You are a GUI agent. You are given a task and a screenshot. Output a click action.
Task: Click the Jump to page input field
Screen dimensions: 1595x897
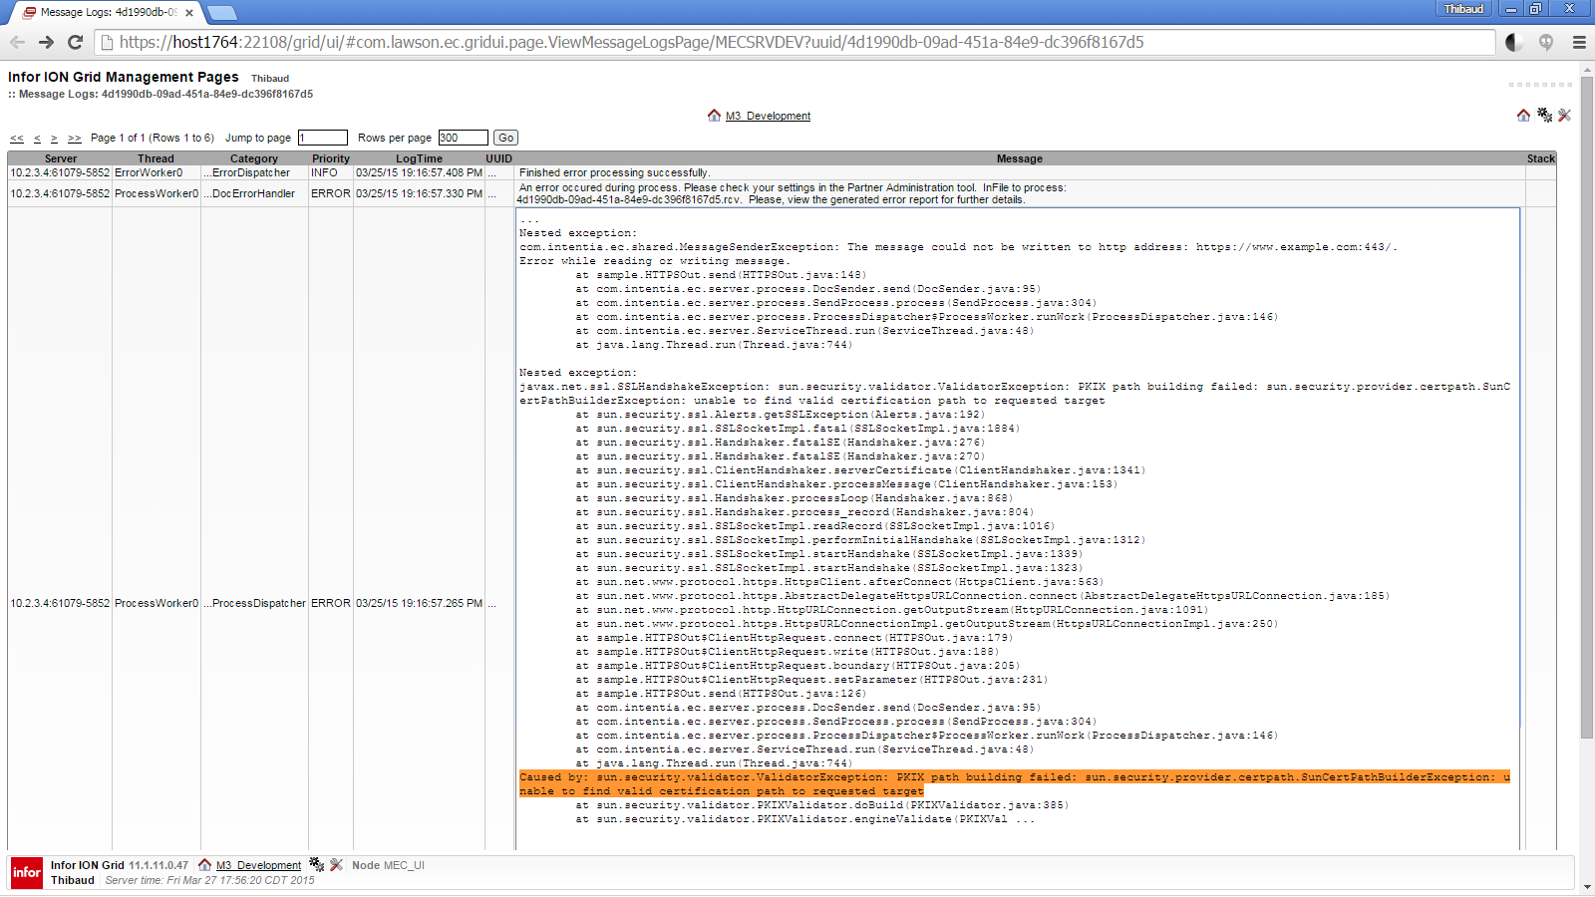[x=322, y=138]
